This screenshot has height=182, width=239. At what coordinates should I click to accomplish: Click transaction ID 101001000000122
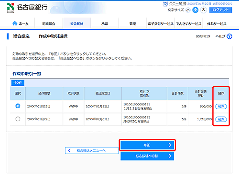[x=137, y=117]
